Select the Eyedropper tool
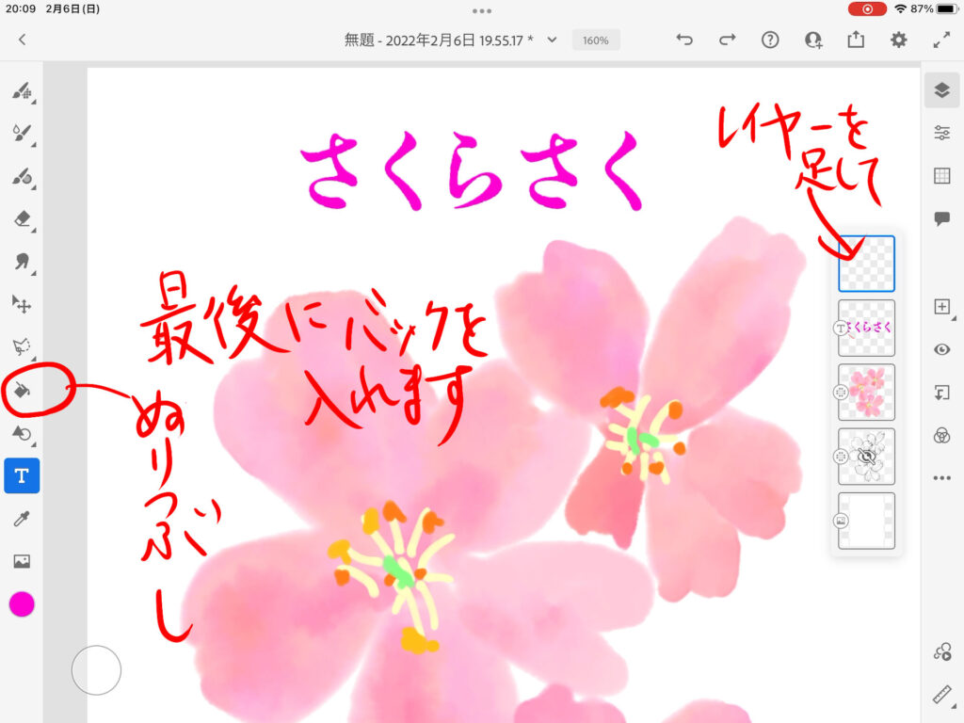 [22, 519]
